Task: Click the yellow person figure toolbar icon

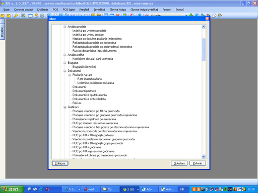Action: (36, 16)
